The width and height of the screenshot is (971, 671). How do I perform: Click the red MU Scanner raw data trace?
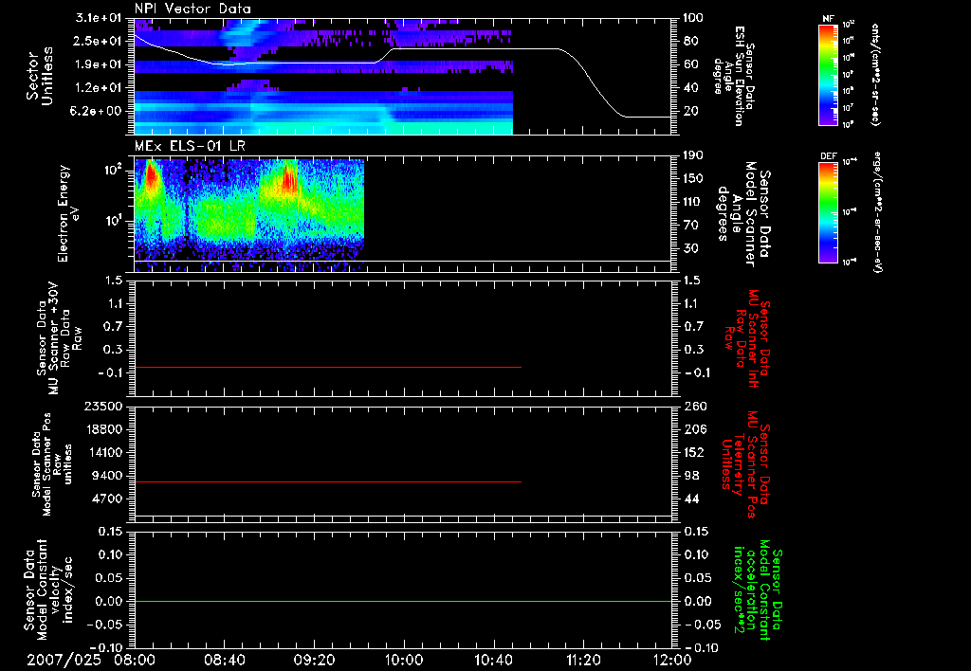click(x=327, y=367)
